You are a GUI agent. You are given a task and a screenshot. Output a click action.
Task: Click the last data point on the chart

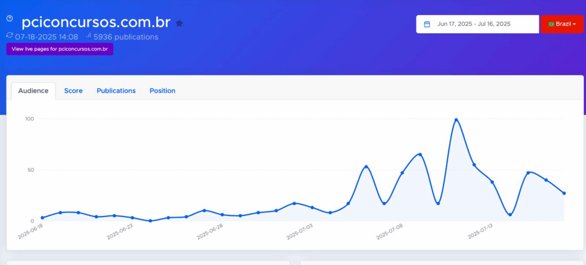[x=564, y=193]
